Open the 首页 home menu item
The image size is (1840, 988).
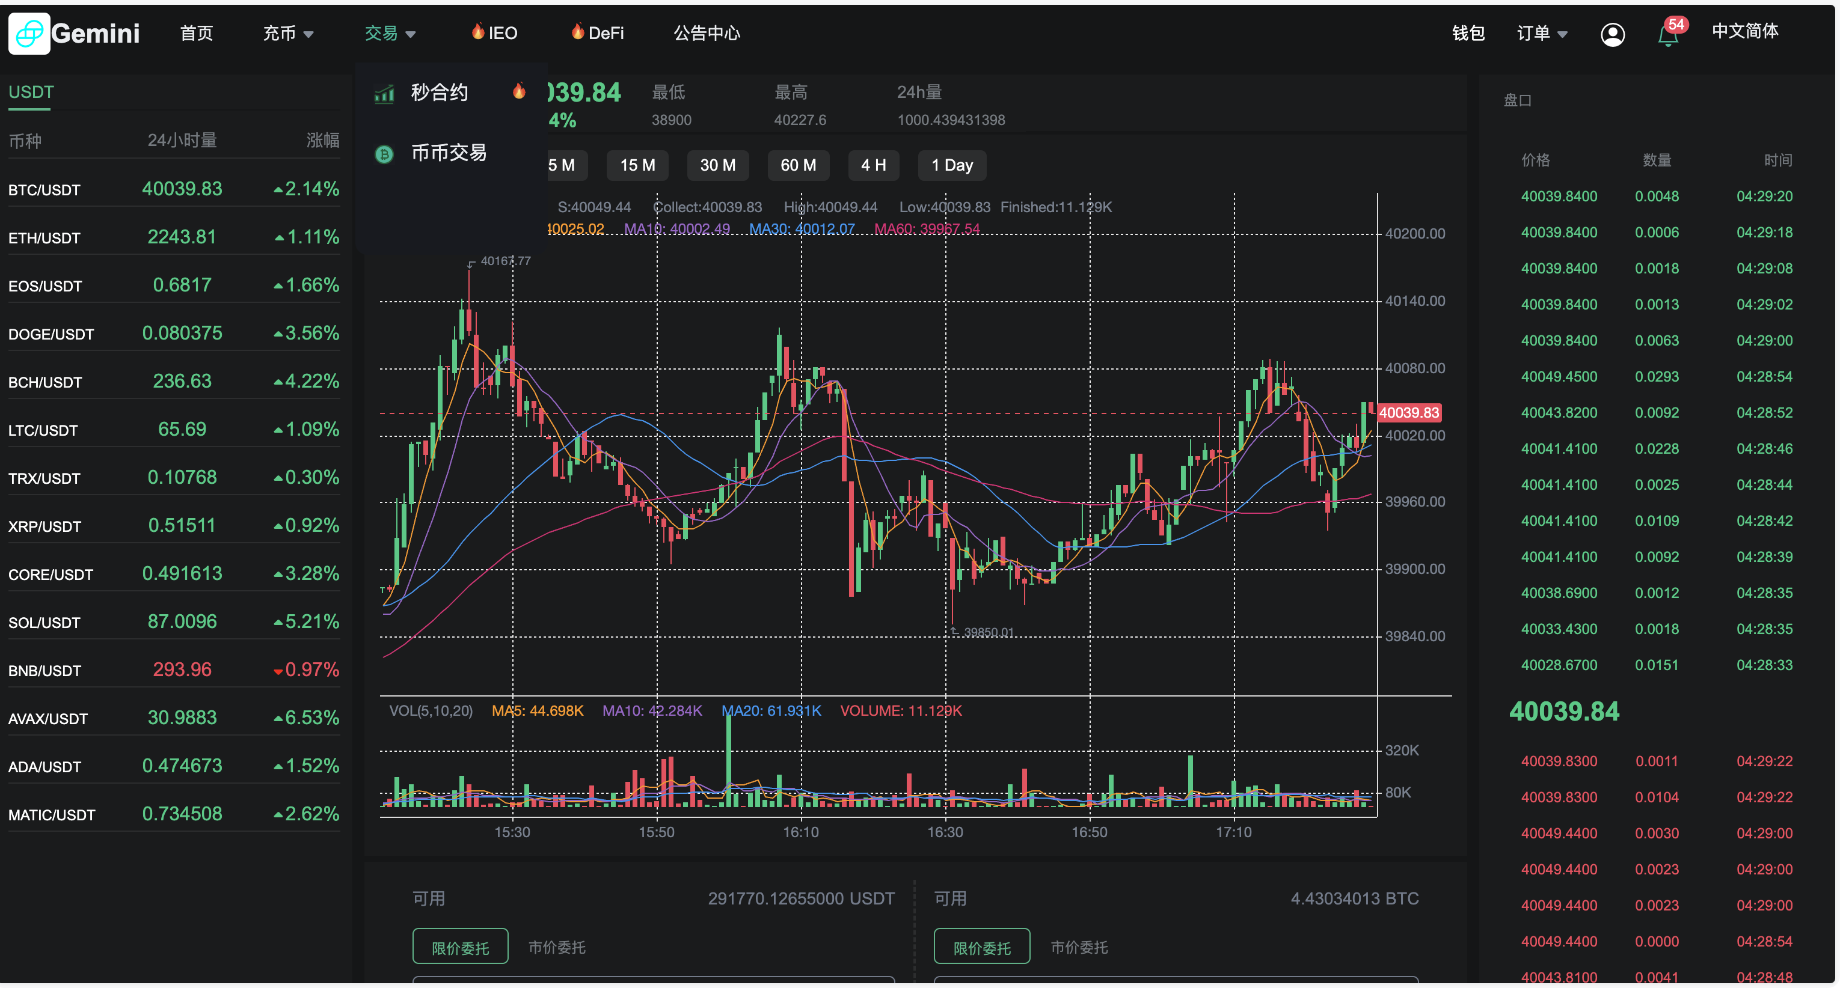point(197,33)
